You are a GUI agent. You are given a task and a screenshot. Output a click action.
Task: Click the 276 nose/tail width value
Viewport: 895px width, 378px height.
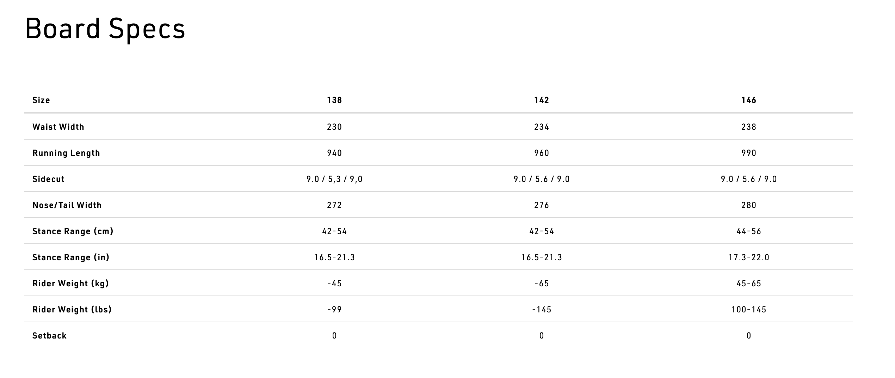(x=542, y=205)
